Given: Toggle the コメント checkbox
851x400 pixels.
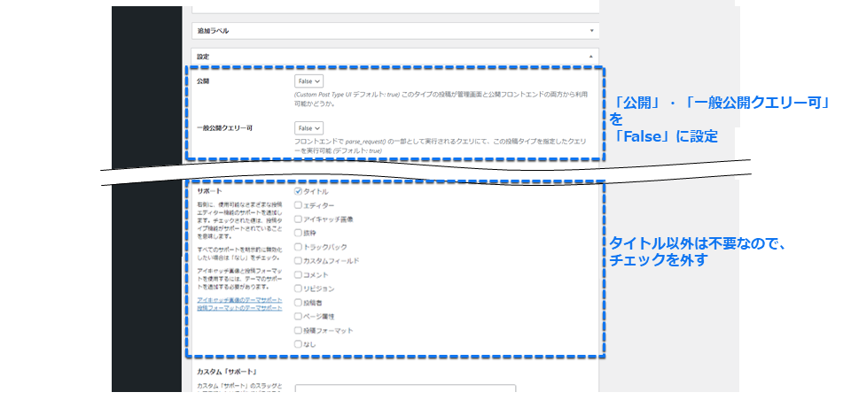Looking at the screenshot, I should pyautogui.click(x=299, y=274).
